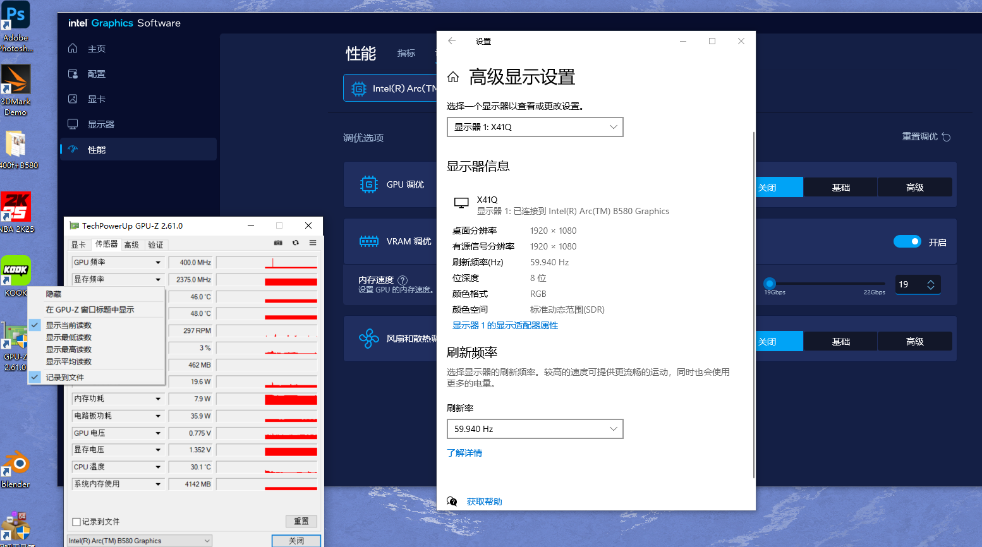
Task: Click the home icon in Settings window
Action: [453, 77]
